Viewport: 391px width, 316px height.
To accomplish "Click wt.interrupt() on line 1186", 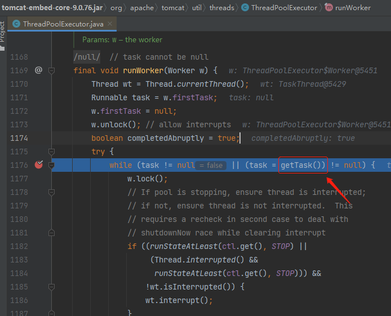I will point(176,300).
